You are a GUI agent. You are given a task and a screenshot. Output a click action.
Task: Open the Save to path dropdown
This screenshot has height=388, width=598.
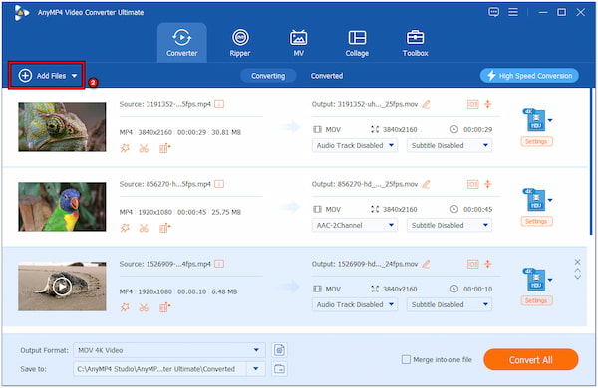256,369
